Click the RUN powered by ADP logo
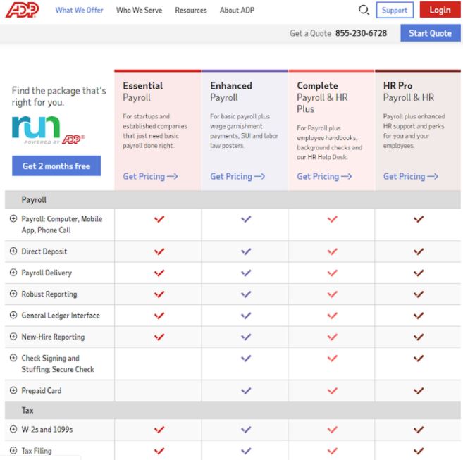This screenshot has height=460, width=463. 48,130
